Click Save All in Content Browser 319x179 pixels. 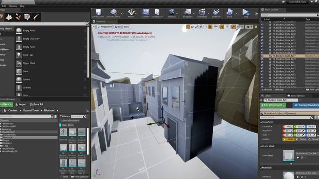tap(36, 104)
